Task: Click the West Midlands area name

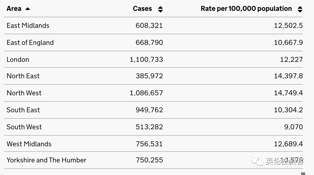Action: 29,144
